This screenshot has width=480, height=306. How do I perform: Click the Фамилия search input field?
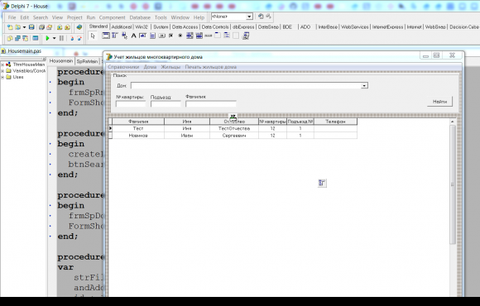(211, 104)
